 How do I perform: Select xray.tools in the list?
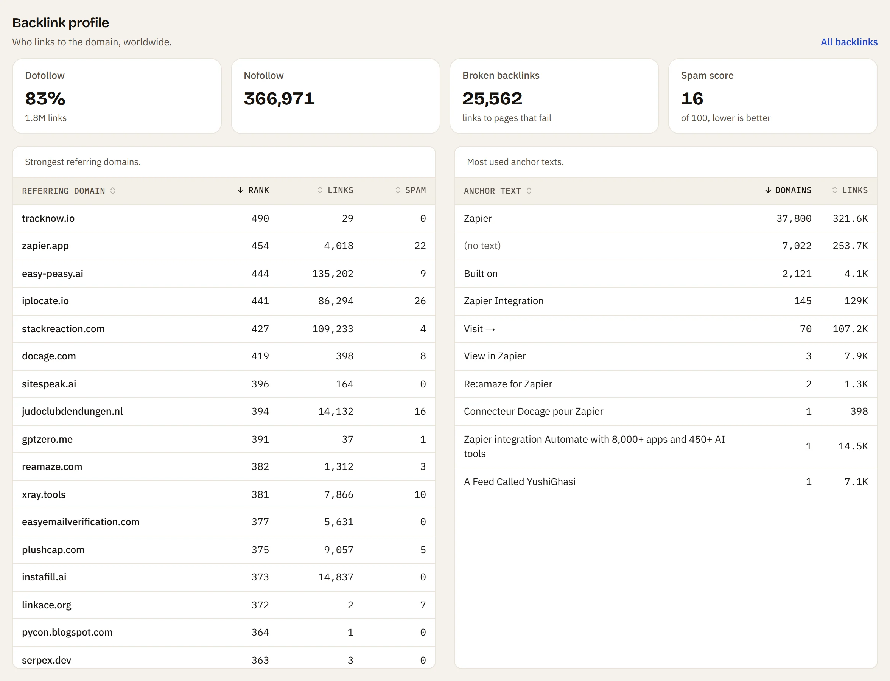(44, 494)
